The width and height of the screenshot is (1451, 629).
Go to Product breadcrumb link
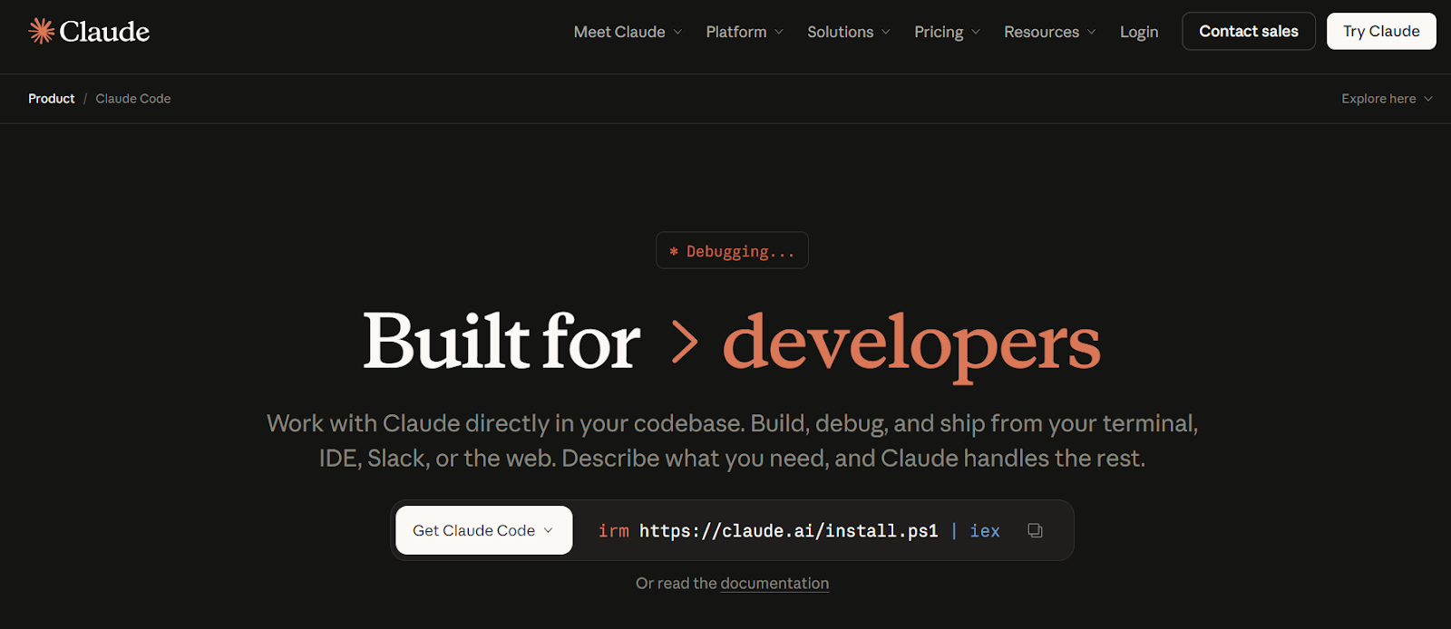tap(52, 99)
